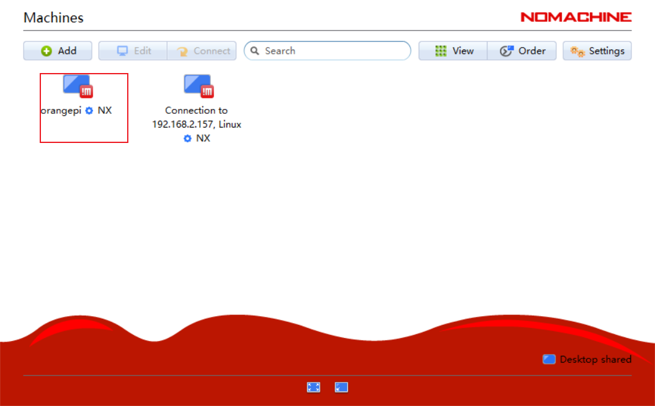Click the blue Desktop shared screen icon

(x=549, y=360)
